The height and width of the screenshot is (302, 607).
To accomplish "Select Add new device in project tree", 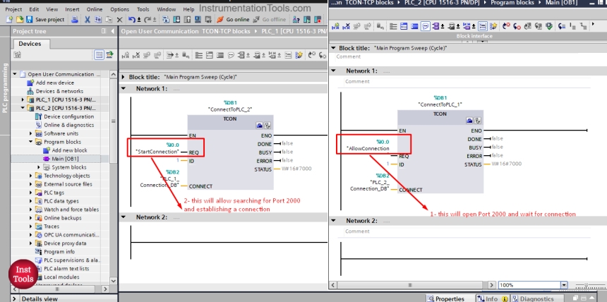I will tap(54, 83).
